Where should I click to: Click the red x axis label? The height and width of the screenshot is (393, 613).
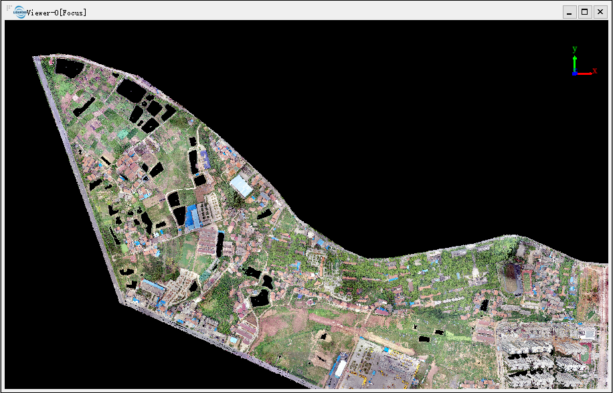(x=595, y=71)
